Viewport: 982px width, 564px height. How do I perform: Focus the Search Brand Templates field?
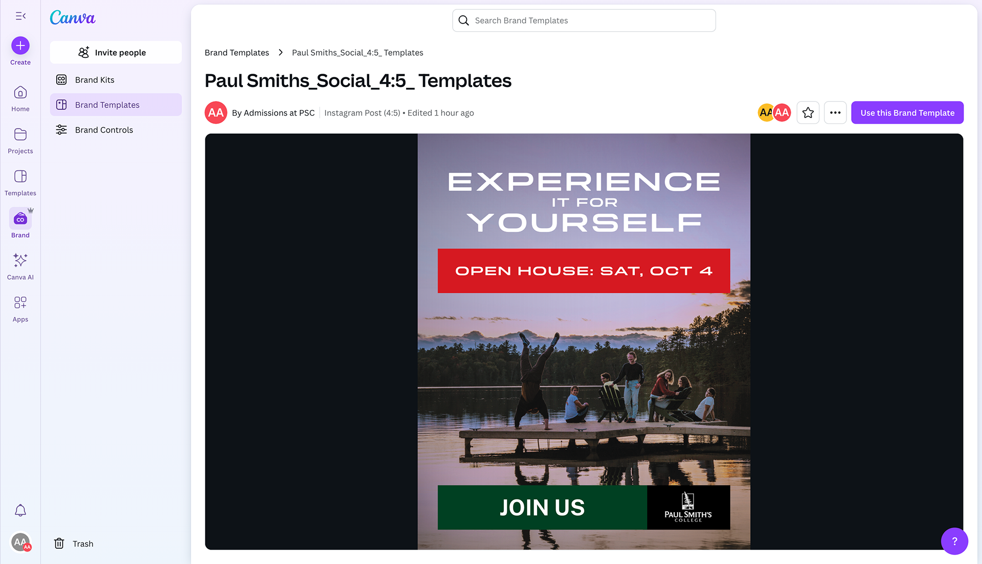(x=584, y=20)
